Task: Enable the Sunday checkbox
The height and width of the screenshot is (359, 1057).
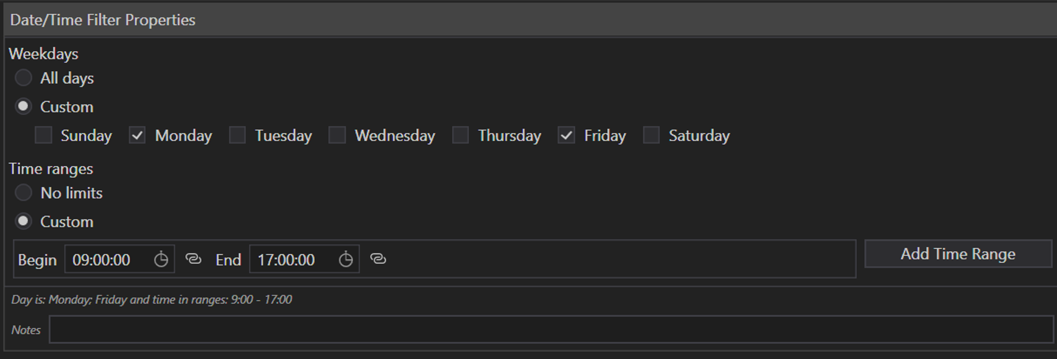Action: tap(43, 135)
